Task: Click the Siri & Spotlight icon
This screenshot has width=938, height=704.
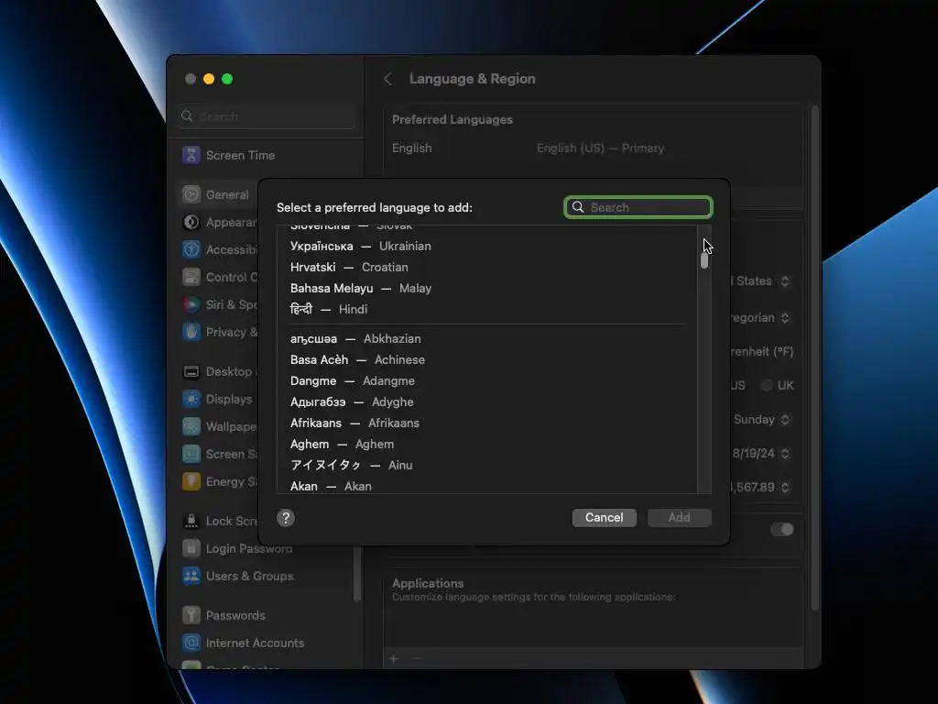Action: coord(191,304)
